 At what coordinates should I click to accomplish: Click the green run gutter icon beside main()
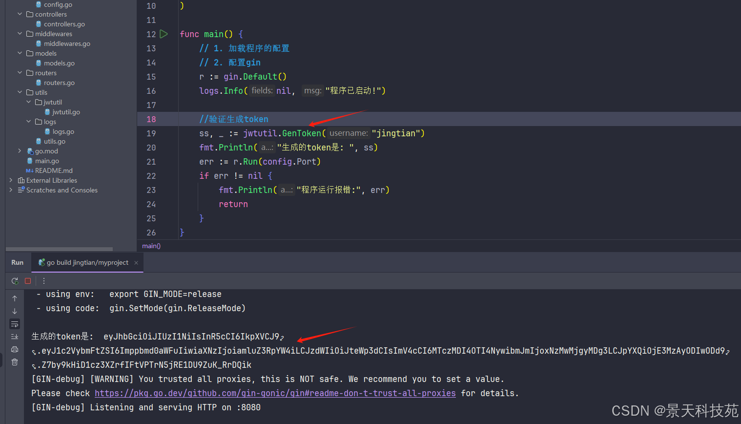[164, 34]
